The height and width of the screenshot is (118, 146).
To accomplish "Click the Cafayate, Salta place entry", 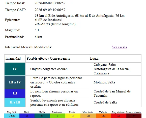I will (105, 65).
